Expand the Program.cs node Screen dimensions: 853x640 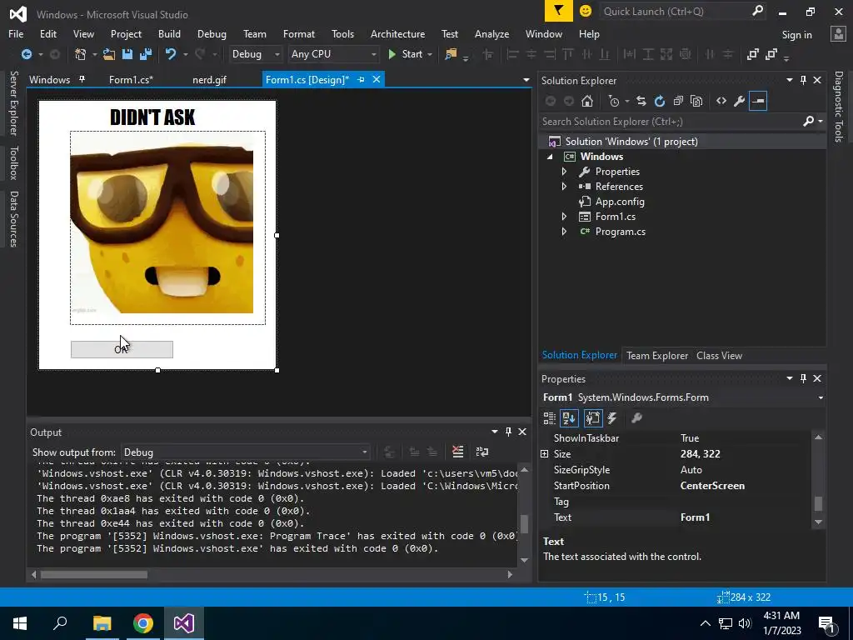pyautogui.click(x=564, y=232)
